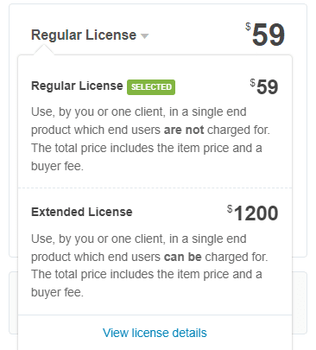Image resolution: width=316 pixels, height=350 pixels.
Task: Click the dollar sign beside 1200
Action: 230,208
